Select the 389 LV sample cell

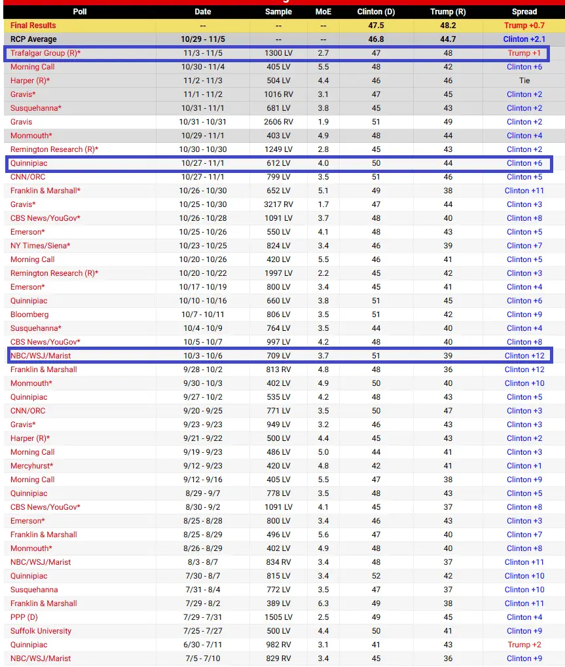pyautogui.click(x=278, y=603)
